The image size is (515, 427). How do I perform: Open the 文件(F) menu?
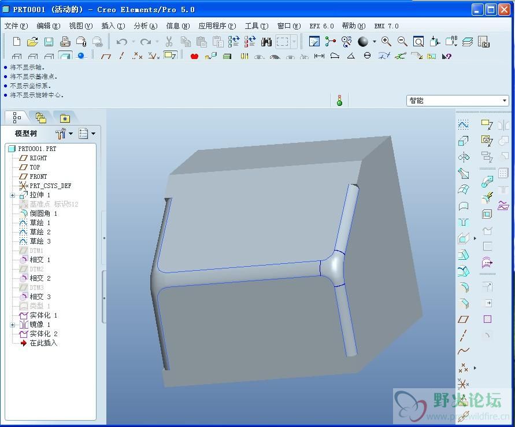[x=16, y=26]
